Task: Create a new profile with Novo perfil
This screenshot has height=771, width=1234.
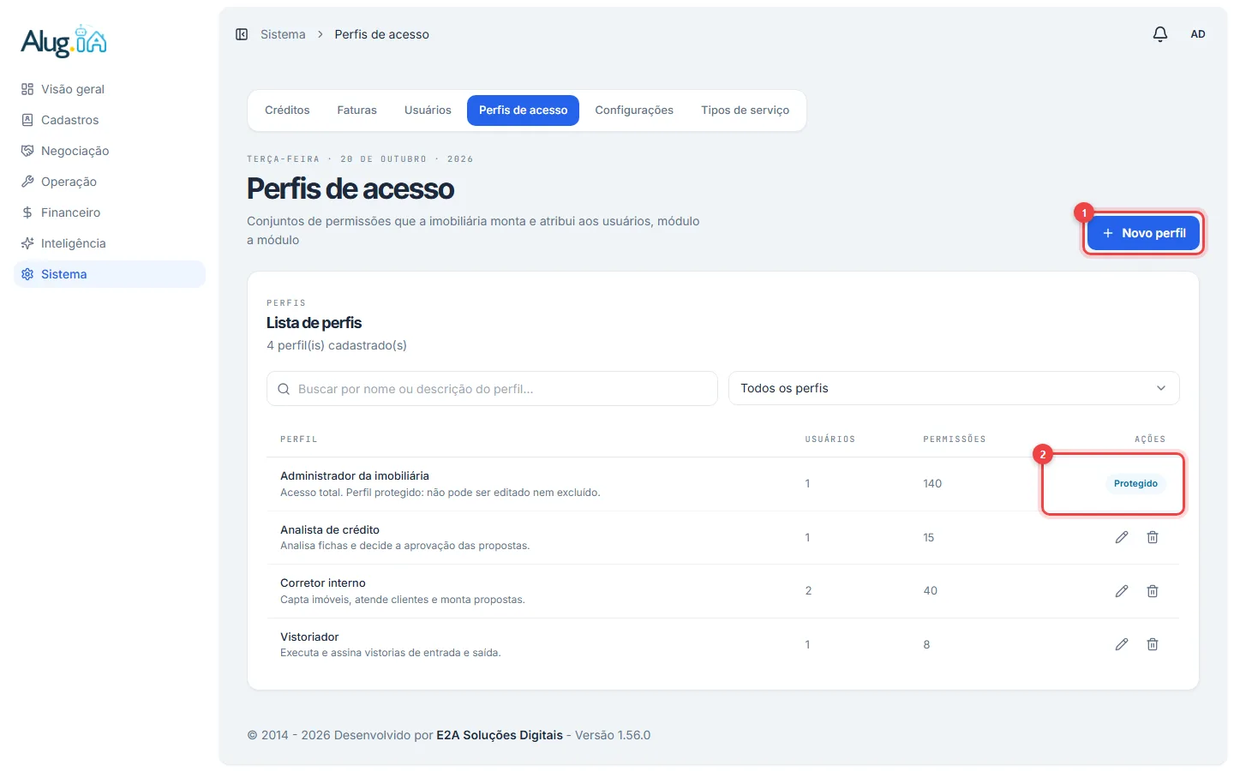Action: pos(1143,233)
